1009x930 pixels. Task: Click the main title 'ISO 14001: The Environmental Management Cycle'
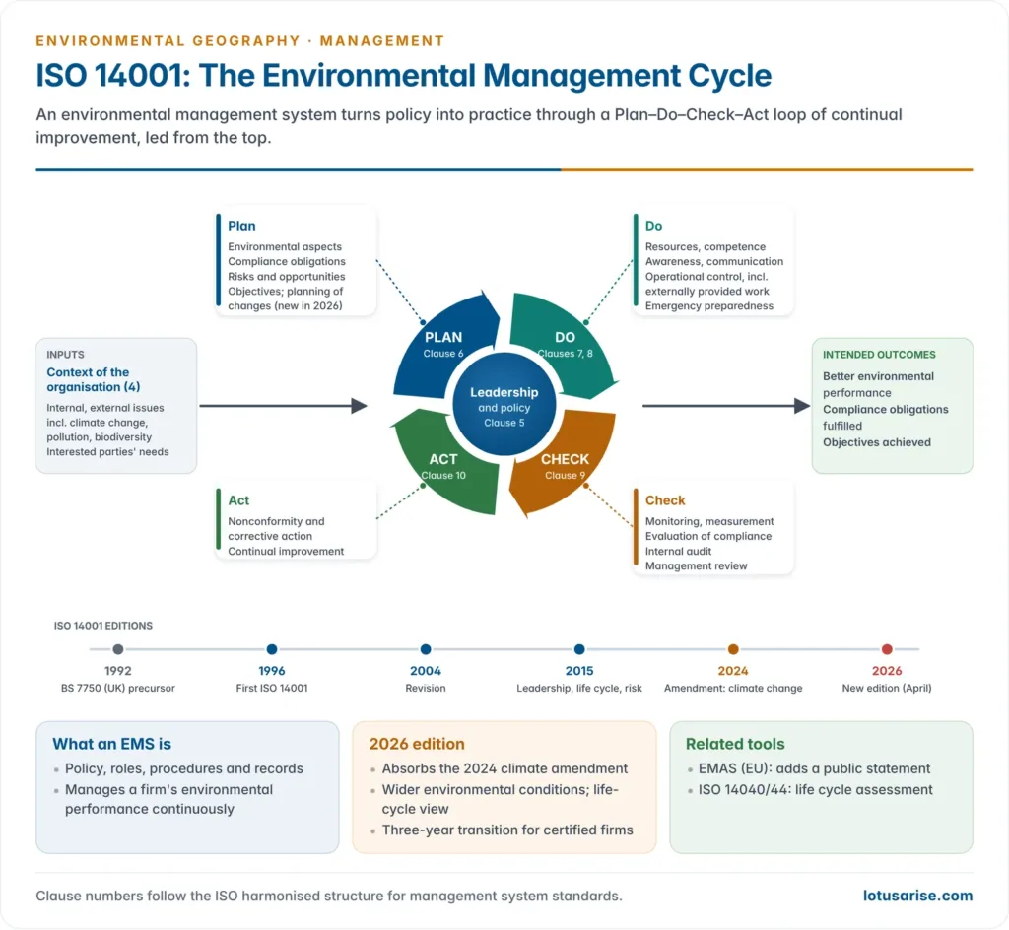click(403, 75)
